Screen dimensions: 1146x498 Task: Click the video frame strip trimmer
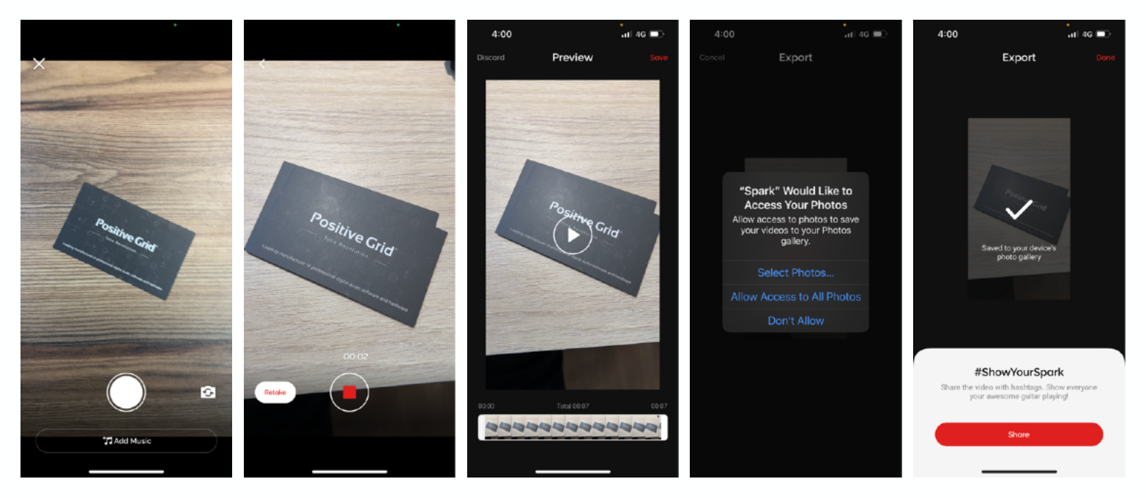click(573, 427)
